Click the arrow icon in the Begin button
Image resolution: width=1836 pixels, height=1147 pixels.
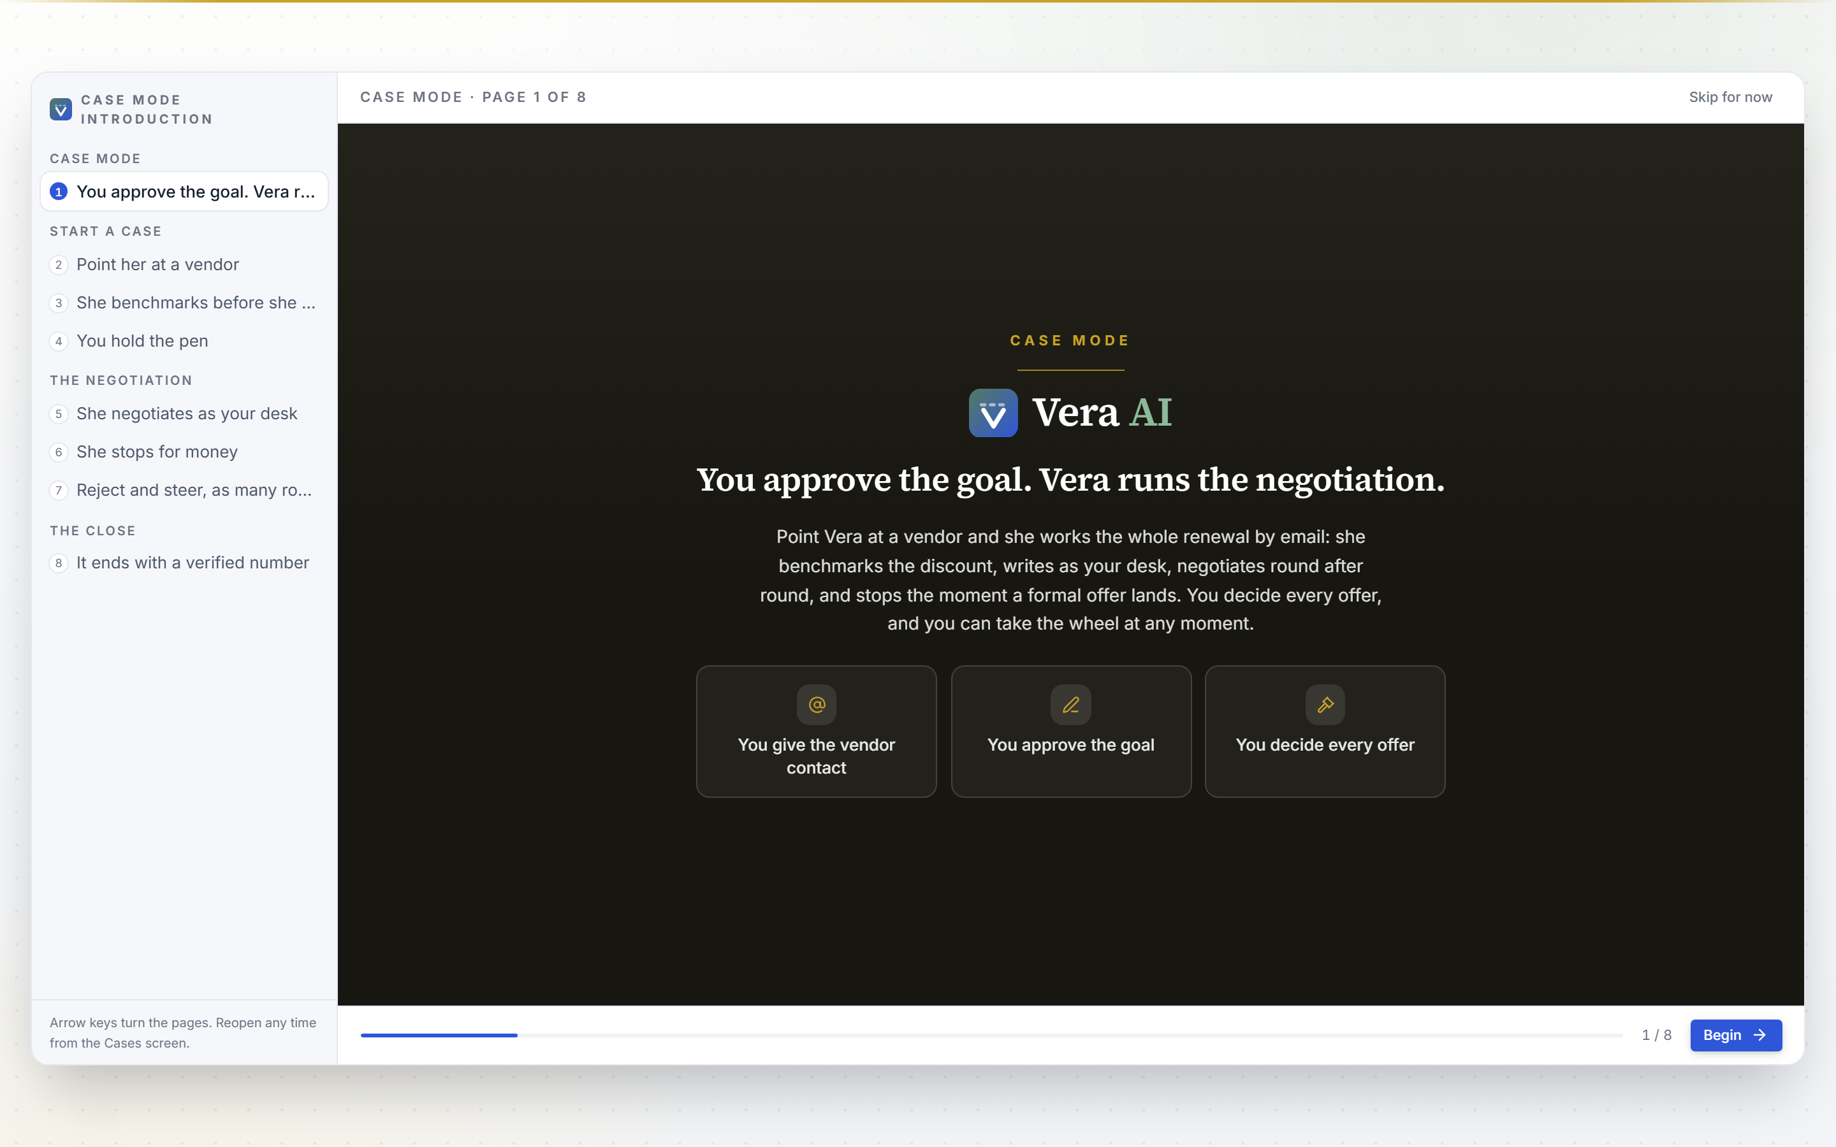1760,1035
